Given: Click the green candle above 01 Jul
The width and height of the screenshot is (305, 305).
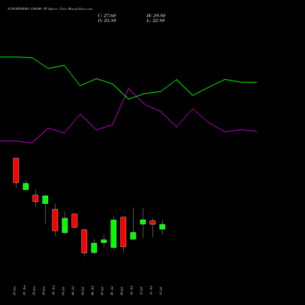Looking at the screenshot, I should coord(65,225).
